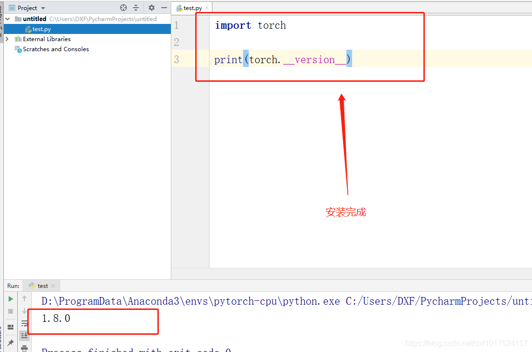Click the Up the Stack Trace arrow
532x352 pixels.
pyautogui.click(x=24, y=298)
